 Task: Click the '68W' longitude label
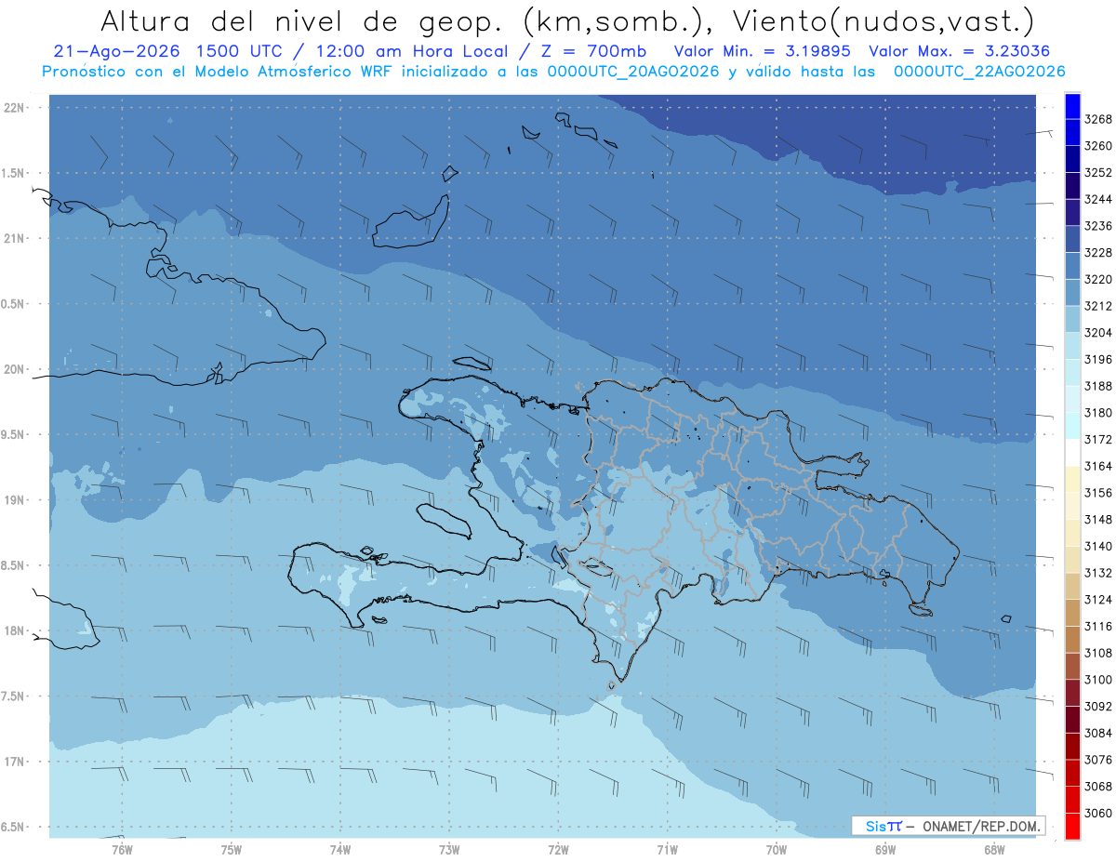pyautogui.click(x=994, y=849)
